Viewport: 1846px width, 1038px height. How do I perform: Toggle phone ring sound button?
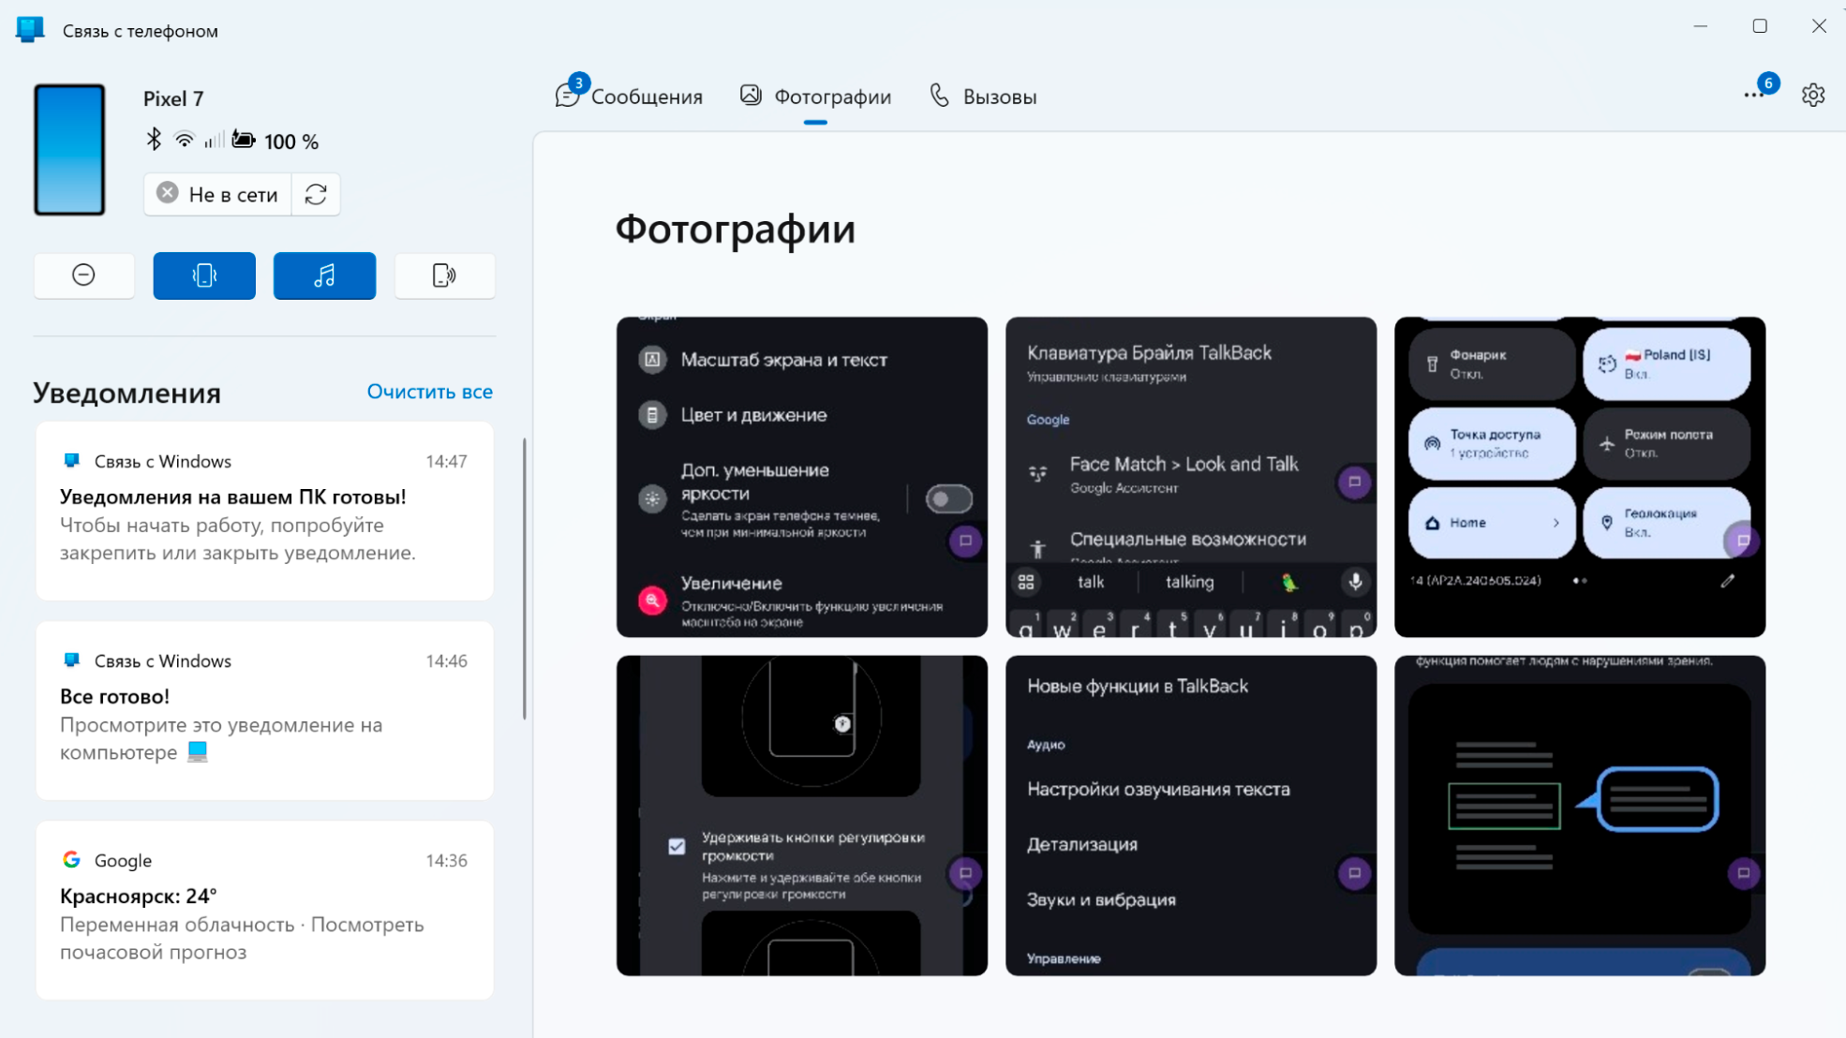point(444,275)
